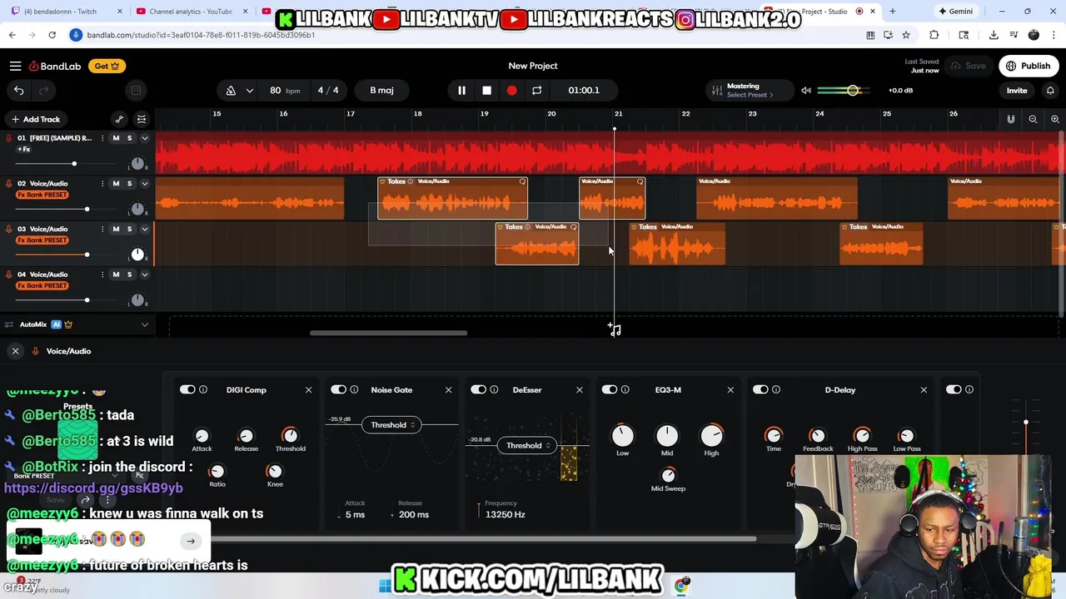Toggle DeEsser effect power switch
This screenshot has height=599, width=1066.
[x=478, y=389]
